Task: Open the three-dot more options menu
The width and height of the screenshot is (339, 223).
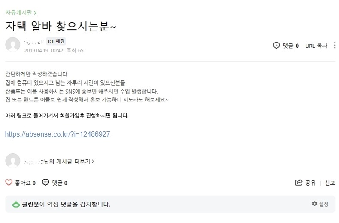Action: pos(334,45)
